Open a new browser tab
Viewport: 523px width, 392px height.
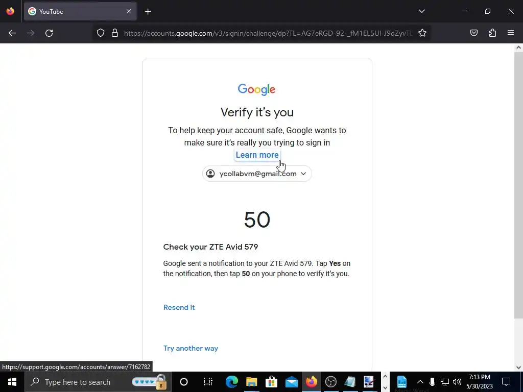148,12
